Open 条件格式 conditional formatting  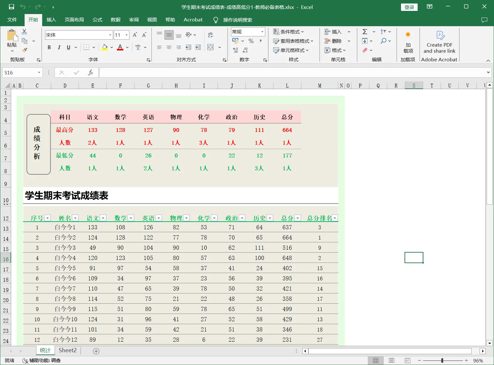point(289,32)
